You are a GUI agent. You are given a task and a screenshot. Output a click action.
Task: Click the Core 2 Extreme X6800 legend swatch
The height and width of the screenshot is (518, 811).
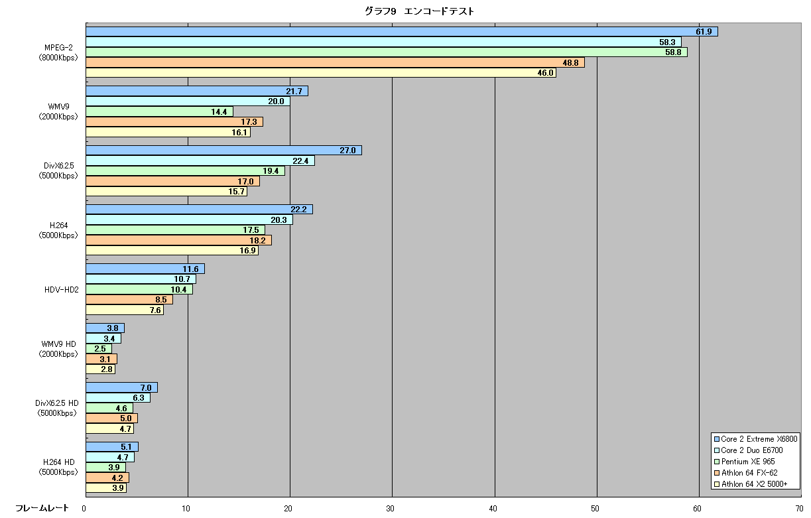tap(716, 439)
